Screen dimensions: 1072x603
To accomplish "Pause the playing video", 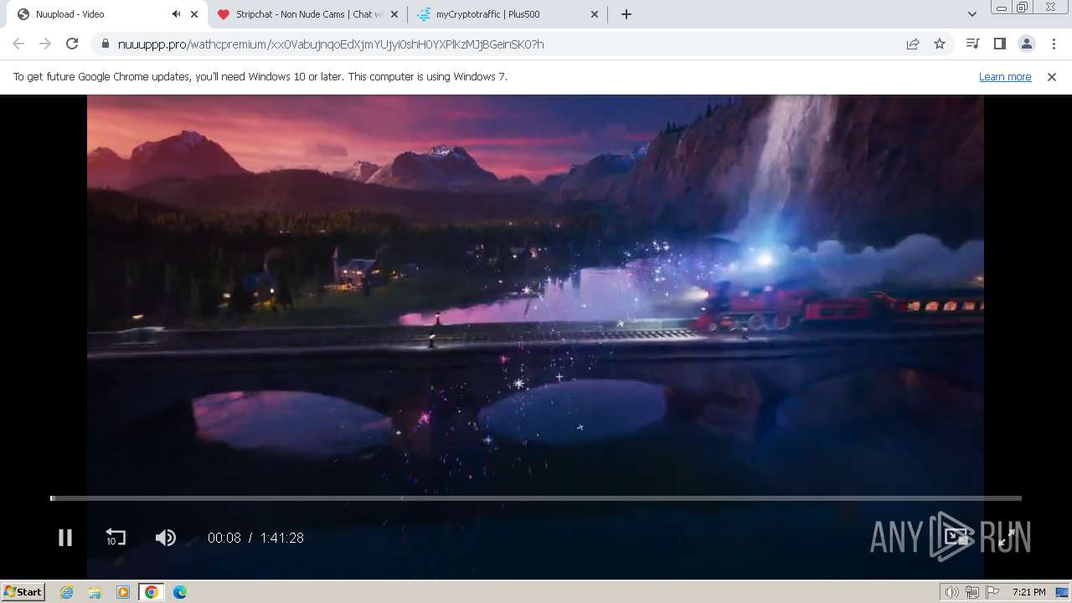I will coord(64,538).
